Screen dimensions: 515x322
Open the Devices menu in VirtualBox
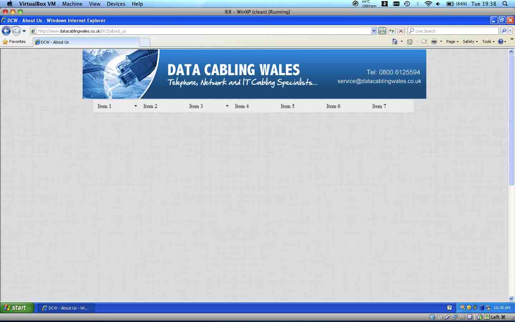pos(116,4)
